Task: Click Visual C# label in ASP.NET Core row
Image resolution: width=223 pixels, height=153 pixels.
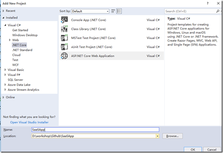Action: point(153,56)
